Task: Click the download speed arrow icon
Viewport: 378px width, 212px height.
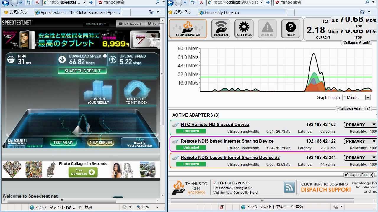Action: tap(62, 59)
